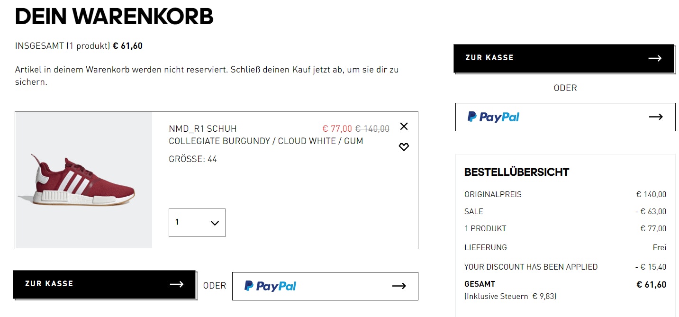Click the GRÖSSE: 44 size label
Viewport: 679px width, 317px height.
click(x=193, y=159)
